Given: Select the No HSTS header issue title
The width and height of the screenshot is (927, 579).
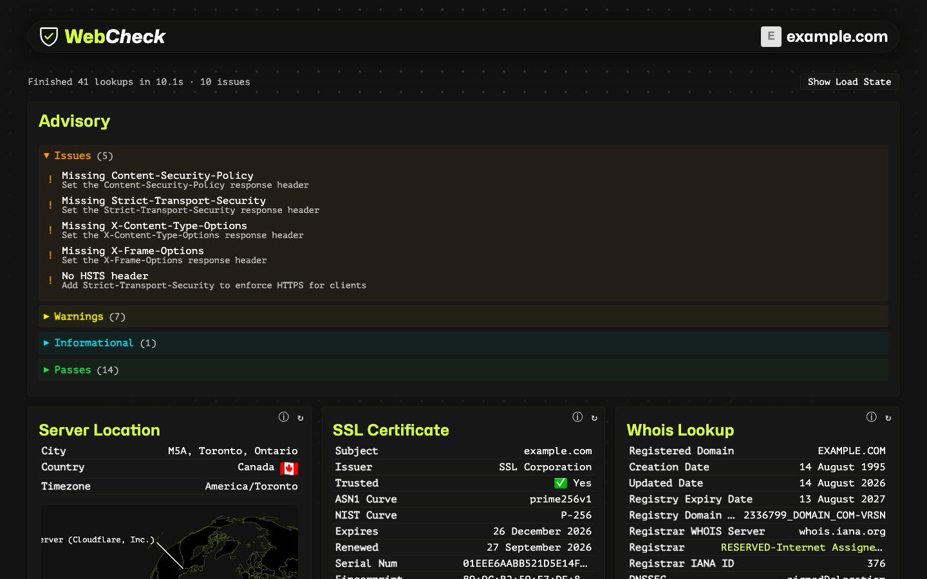Looking at the screenshot, I should pos(105,275).
